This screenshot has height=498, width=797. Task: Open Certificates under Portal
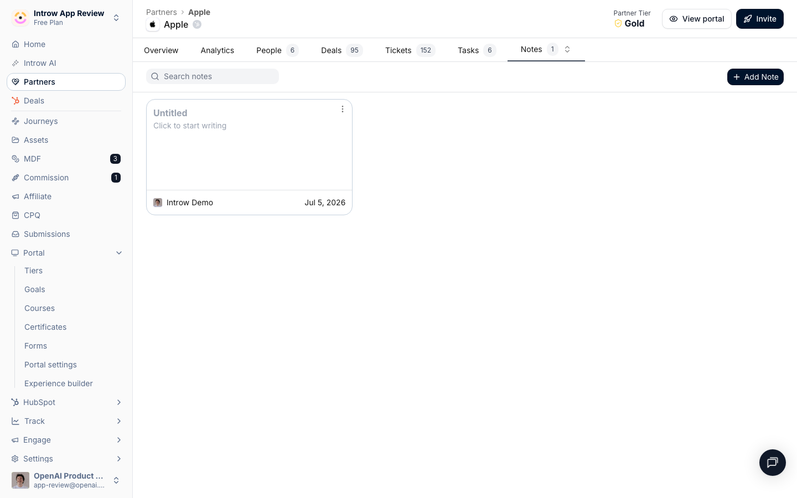coord(45,327)
